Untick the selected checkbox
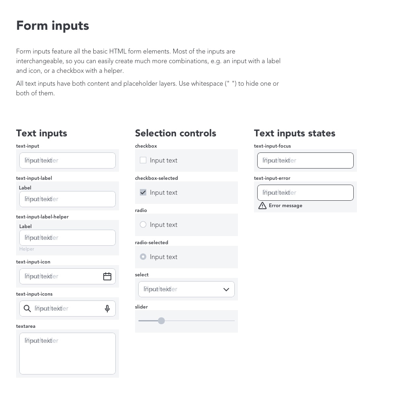The height and width of the screenshot is (397, 418). (143, 192)
